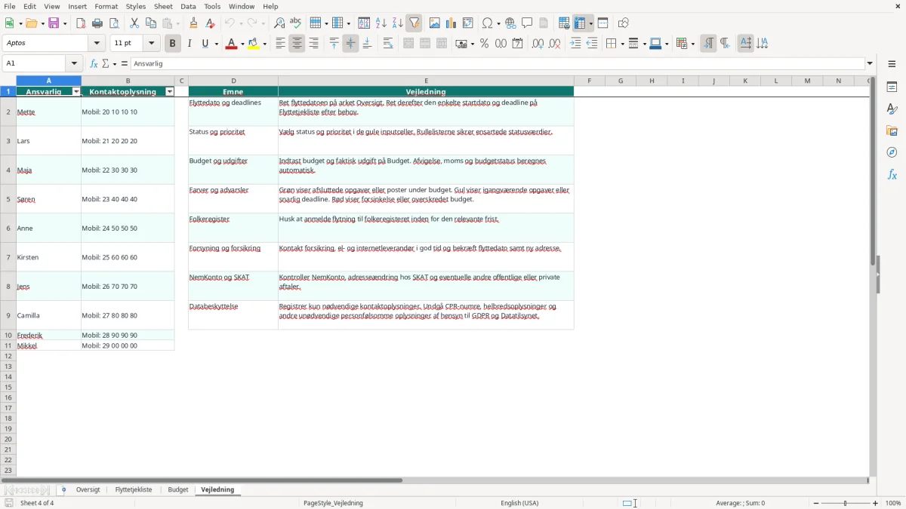Screen dimensions: 906x509
Task: Open the sidebar Navigator compass
Action: (x=892, y=152)
